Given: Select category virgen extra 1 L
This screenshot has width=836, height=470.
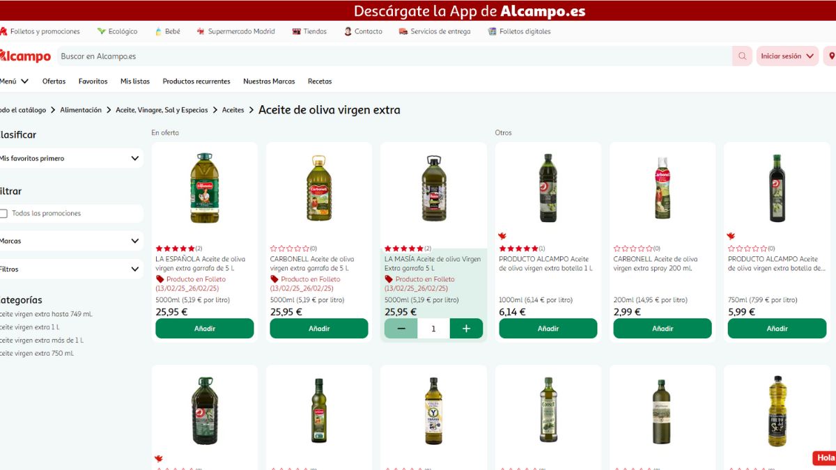Looking at the screenshot, I should (x=30, y=327).
